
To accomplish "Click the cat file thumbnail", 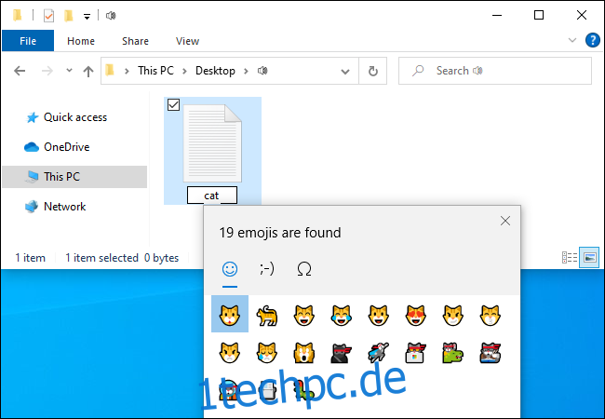I will pyautogui.click(x=212, y=143).
